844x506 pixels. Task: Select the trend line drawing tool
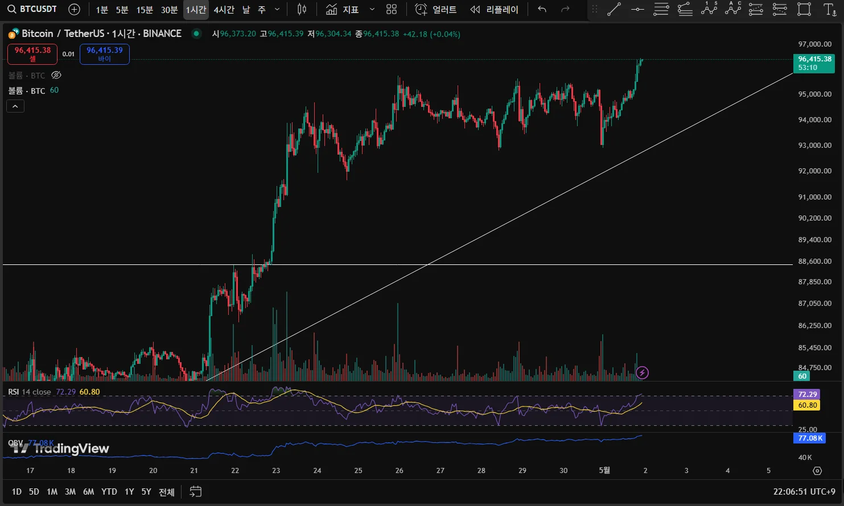614,9
